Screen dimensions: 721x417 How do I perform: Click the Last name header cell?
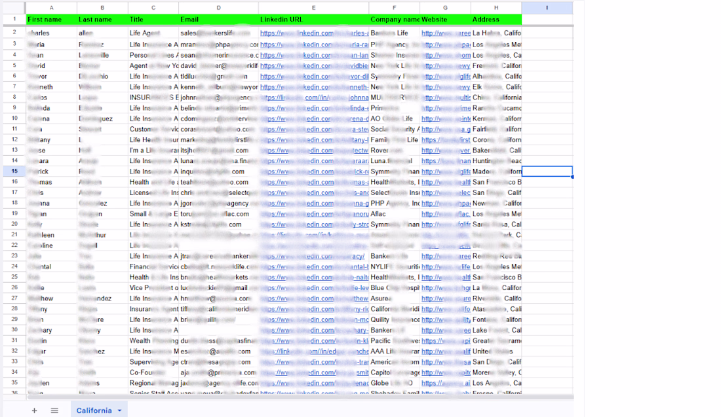click(102, 19)
